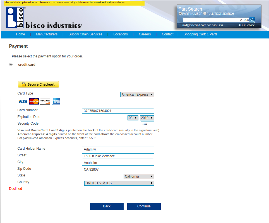Click the Part Search title
The height and width of the screenshot is (223, 269).
point(190,9)
